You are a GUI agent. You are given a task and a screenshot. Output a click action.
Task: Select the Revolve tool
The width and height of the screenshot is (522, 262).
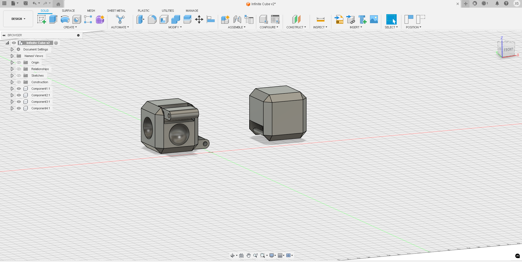pyautogui.click(x=65, y=19)
